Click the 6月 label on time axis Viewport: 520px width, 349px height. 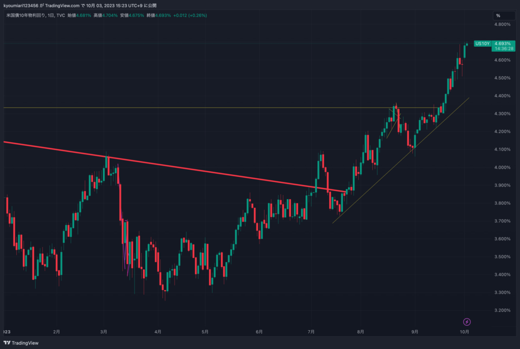click(259, 332)
